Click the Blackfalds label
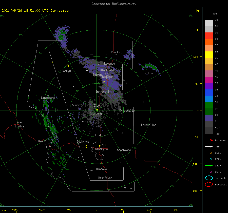Image resolution: width=228 pixels, height=213 pixels. point(108,70)
